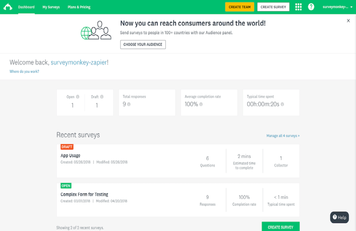The height and width of the screenshot is (231, 356).
Task: Open the App Usage survey
Action: click(70, 155)
